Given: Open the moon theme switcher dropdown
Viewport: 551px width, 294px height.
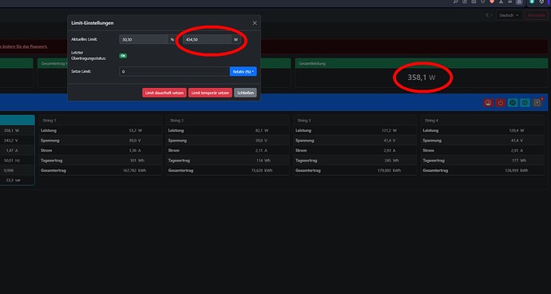Looking at the screenshot, I should (x=489, y=15).
